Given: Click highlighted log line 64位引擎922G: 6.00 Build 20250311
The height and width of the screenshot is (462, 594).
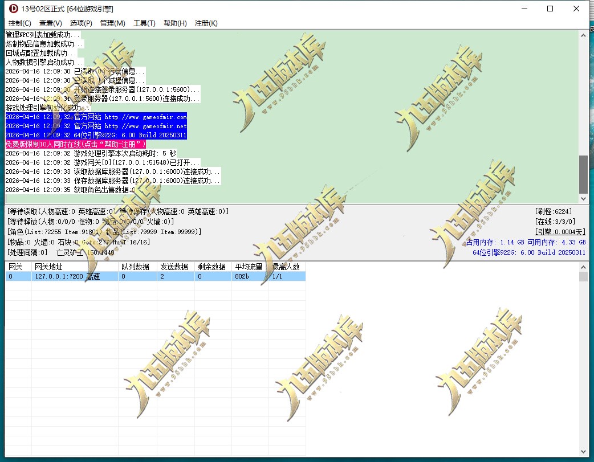Looking at the screenshot, I should 96,135.
